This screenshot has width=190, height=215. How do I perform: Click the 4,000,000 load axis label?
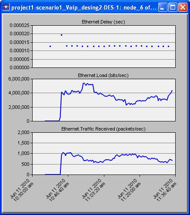coord(19,93)
